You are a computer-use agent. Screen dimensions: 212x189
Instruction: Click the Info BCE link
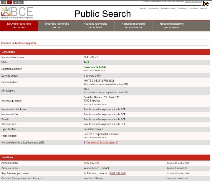183,9
